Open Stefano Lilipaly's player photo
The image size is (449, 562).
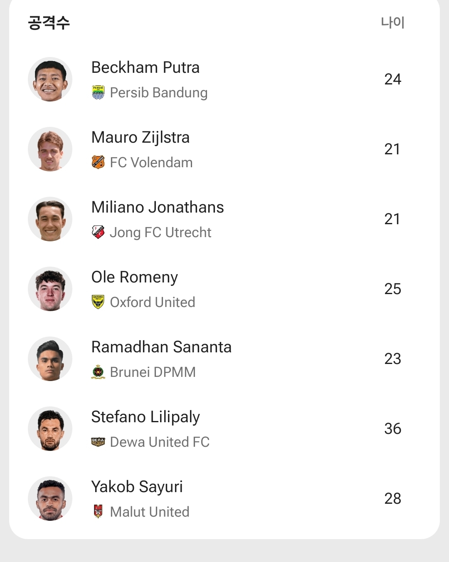(x=50, y=429)
